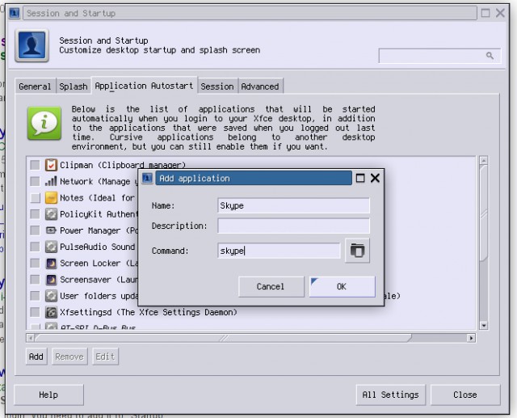Click the magnifier icon in search box
The height and width of the screenshot is (418, 517).
490,56
